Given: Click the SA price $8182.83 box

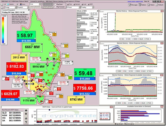Looking at the screenshot, I should point(16,67).
